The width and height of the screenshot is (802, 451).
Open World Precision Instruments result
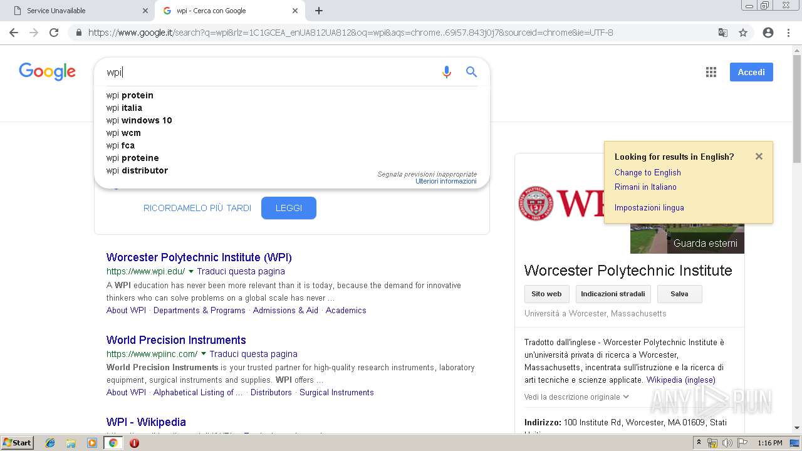[x=176, y=340]
